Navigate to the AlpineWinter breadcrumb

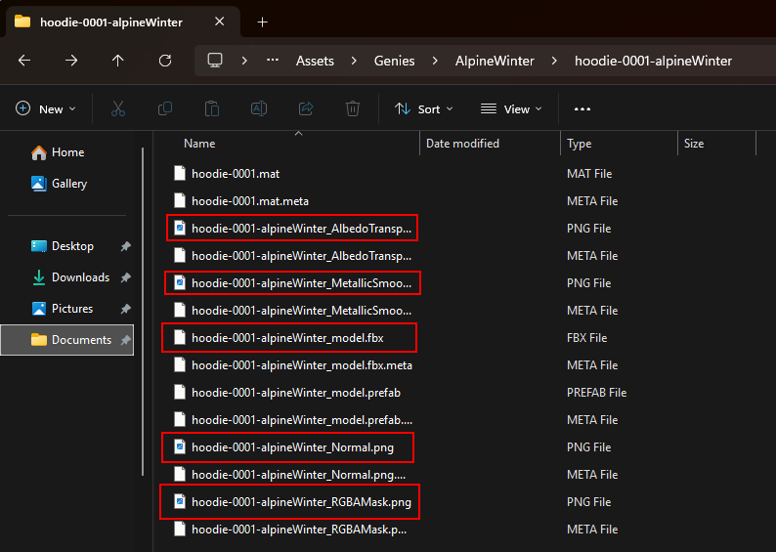tap(495, 61)
